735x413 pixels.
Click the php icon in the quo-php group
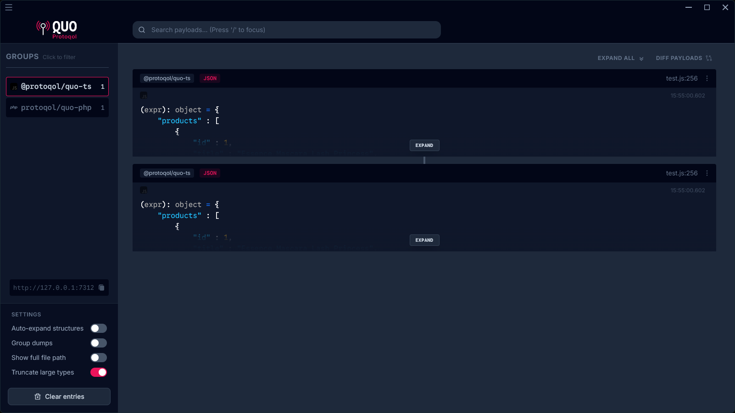pos(14,108)
